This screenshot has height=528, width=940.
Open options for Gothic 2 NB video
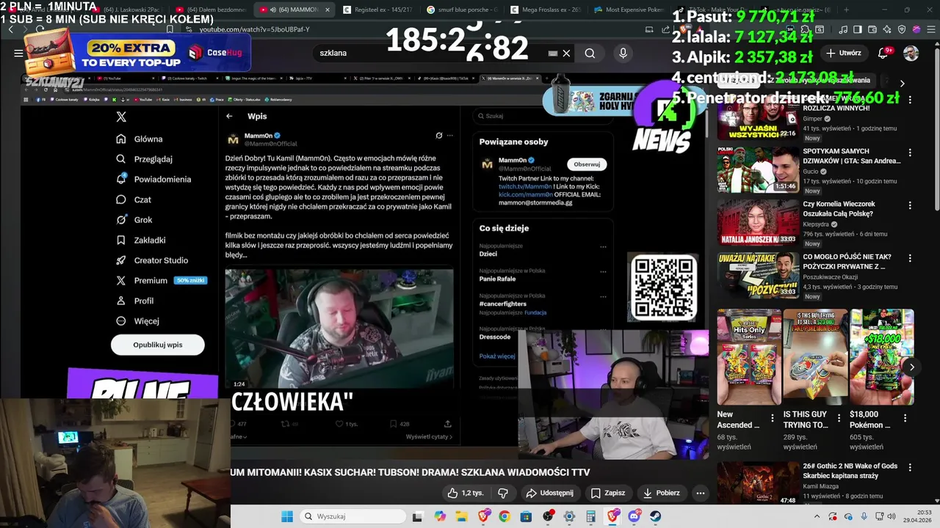(x=910, y=467)
